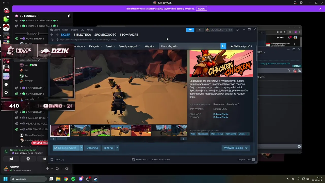The image size is (325, 183).
Task: Deafen with Discord headphones icon
Action: click(x=57, y=169)
